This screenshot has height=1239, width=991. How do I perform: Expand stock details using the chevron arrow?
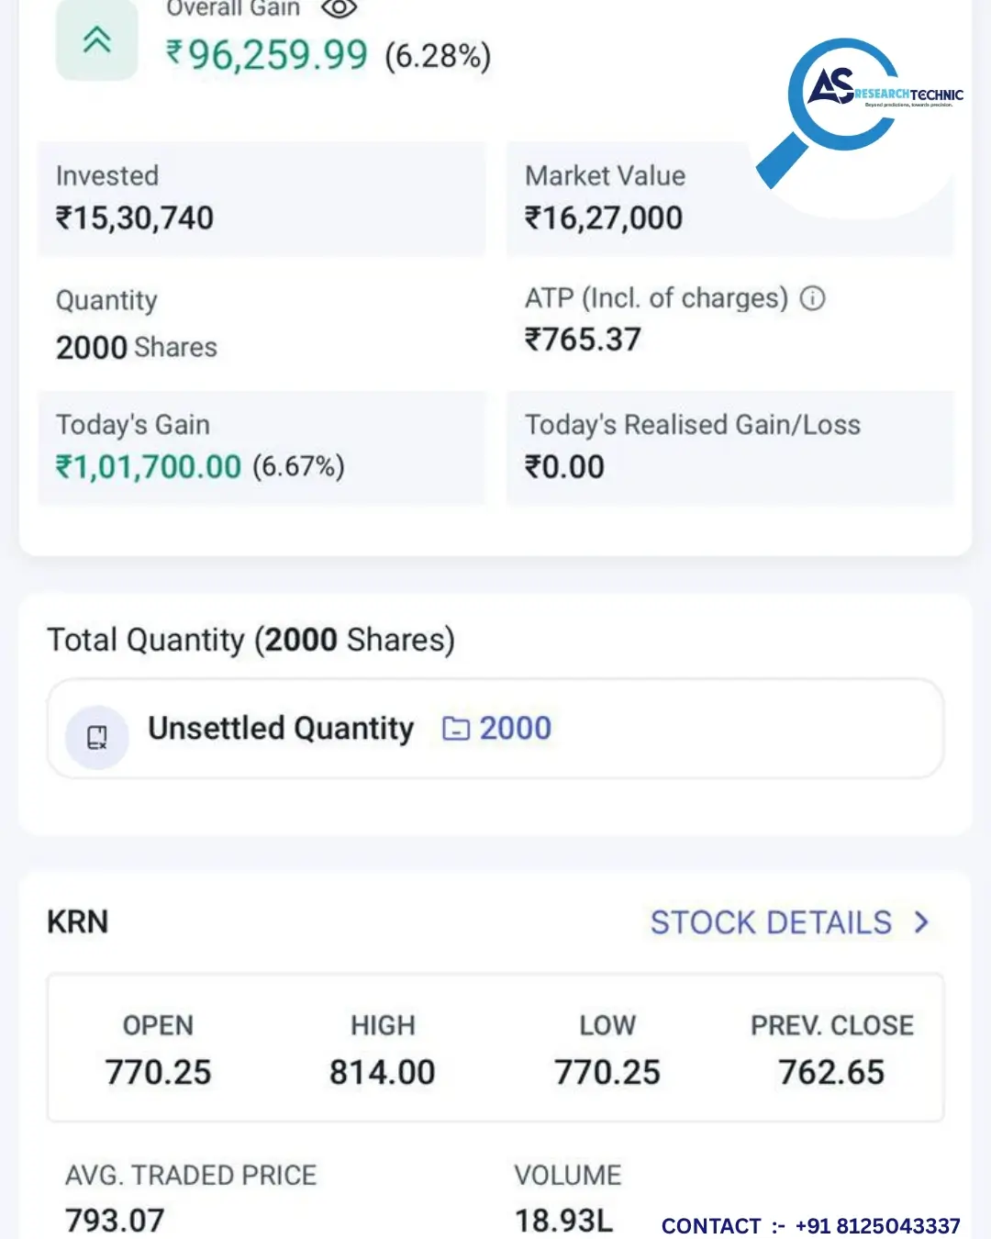click(x=922, y=922)
